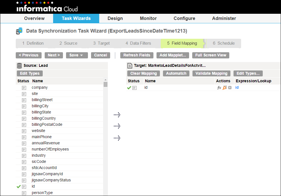281x196 pixels.
Task: Click the field icon next to jigsawCompanyId
Action: coord(24,174)
